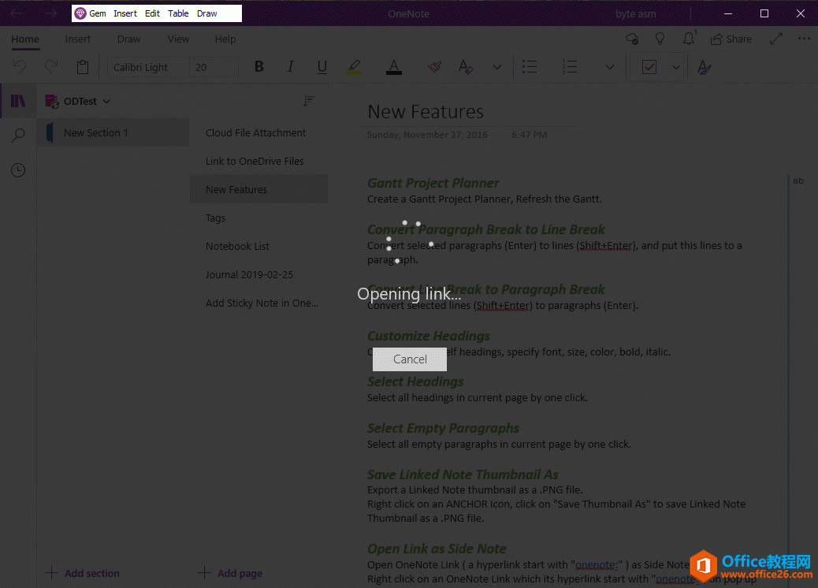
Task: Click the onenote hyperlink in Open Link section
Action: click(595, 564)
